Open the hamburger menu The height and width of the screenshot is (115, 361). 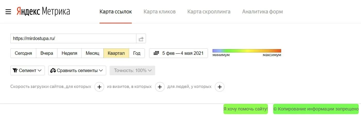8,12
